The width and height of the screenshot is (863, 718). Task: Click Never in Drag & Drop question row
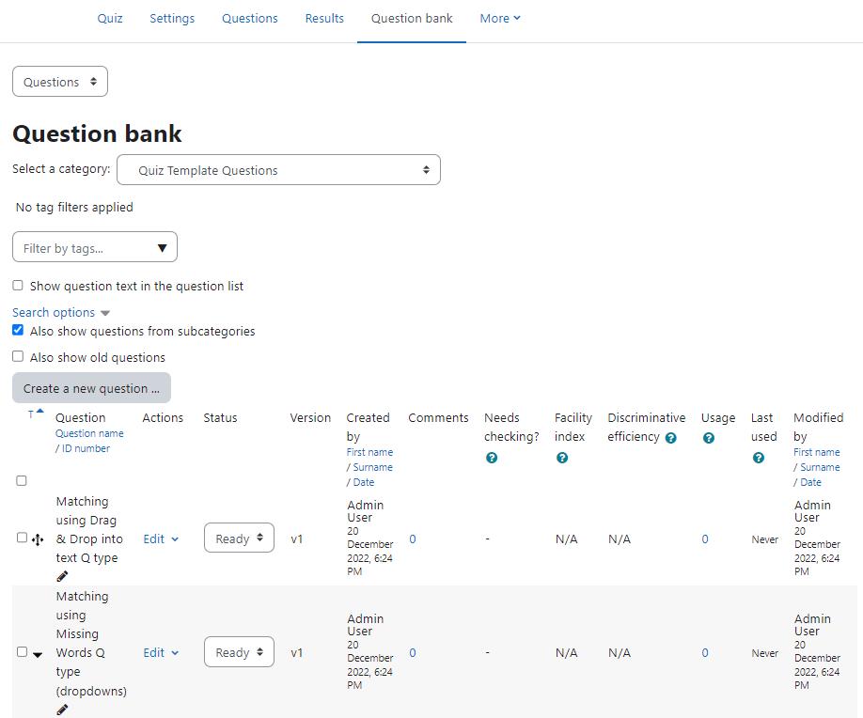coord(765,539)
